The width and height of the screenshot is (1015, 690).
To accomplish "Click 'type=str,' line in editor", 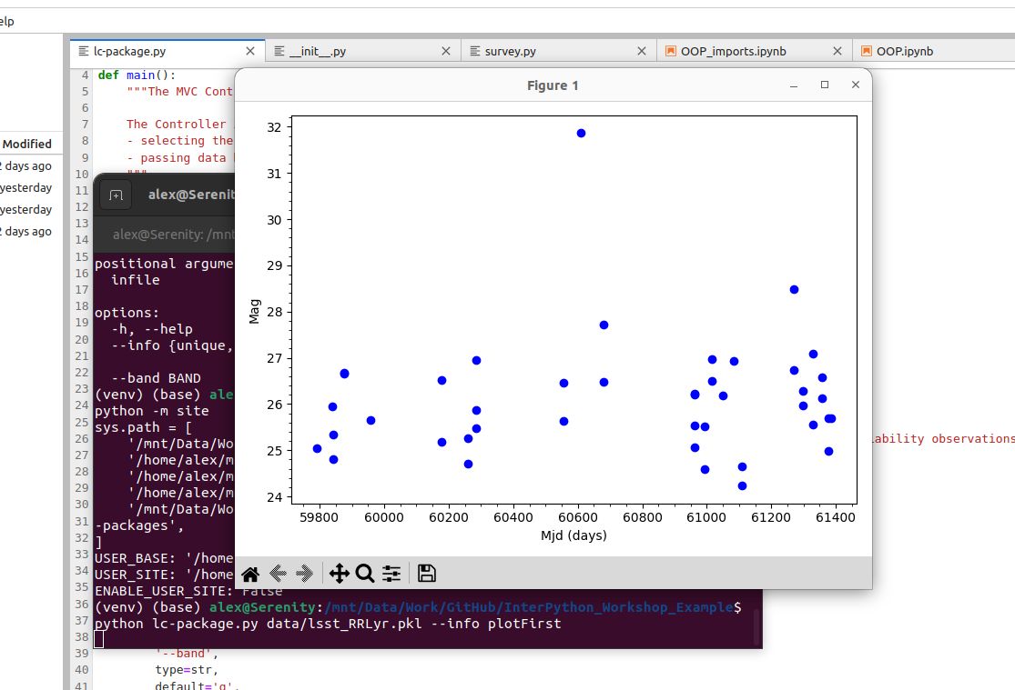I will 187,670.
